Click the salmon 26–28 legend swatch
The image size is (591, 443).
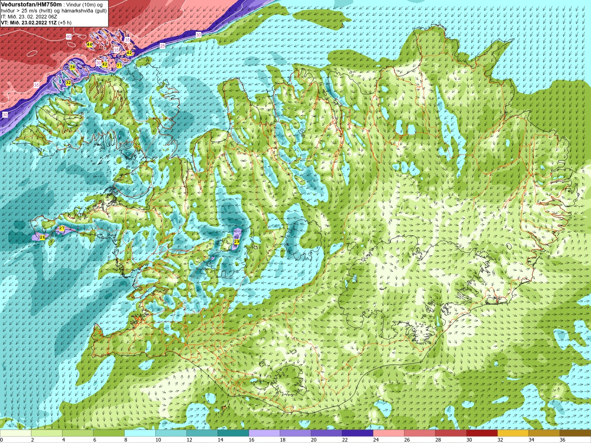(420, 433)
